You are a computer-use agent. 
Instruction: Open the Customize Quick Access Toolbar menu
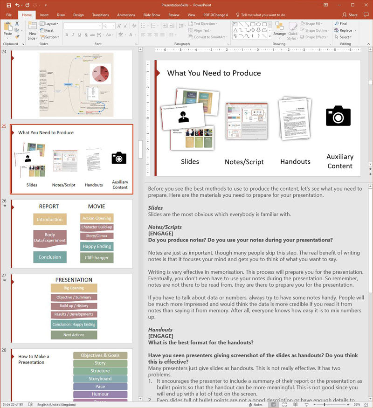click(x=46, y=5)
